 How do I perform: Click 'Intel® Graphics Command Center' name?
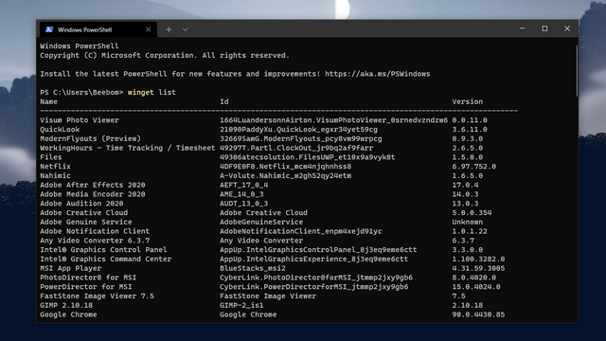click(105, 260)
